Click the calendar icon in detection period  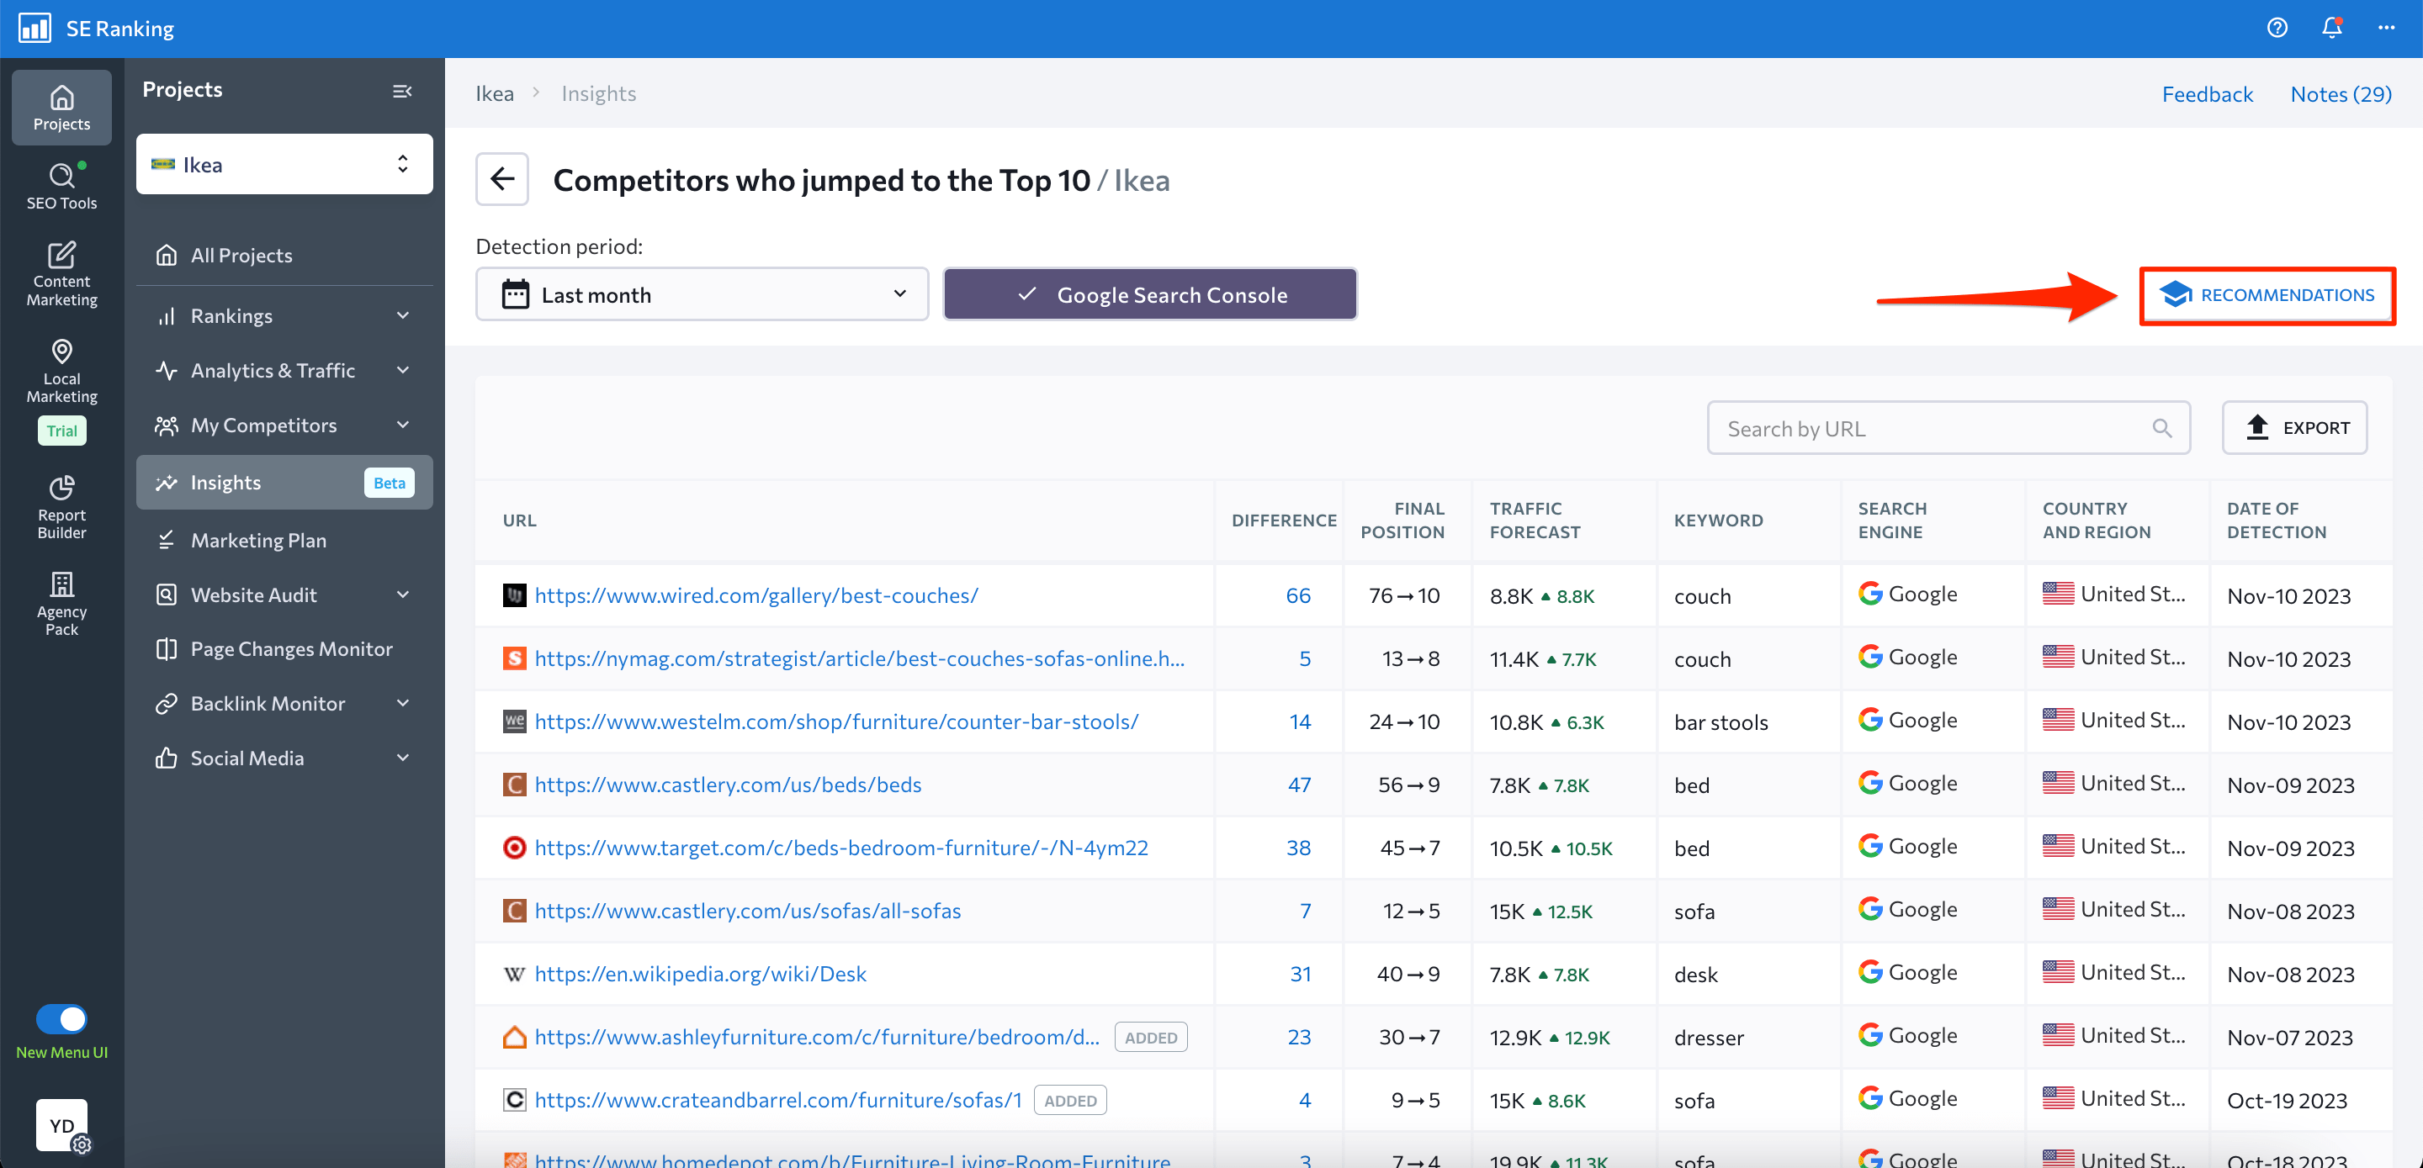[516, 294]
